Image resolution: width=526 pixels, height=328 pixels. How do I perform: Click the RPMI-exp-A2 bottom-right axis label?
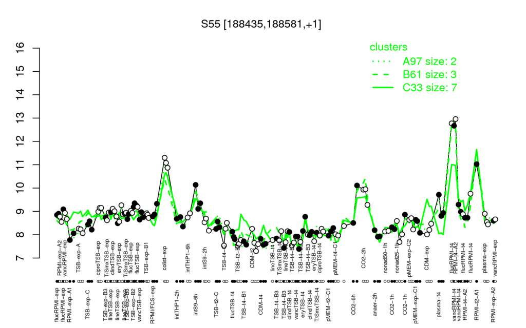coord(493,304)
